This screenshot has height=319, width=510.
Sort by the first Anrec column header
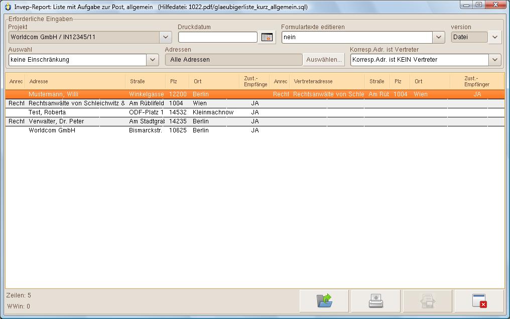pyautogui.click(x=16, y=82)
